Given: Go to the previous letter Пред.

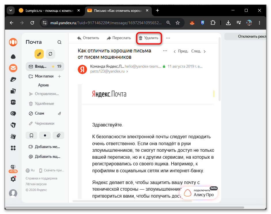Looking at the screenshot, I should click(181, 51).
